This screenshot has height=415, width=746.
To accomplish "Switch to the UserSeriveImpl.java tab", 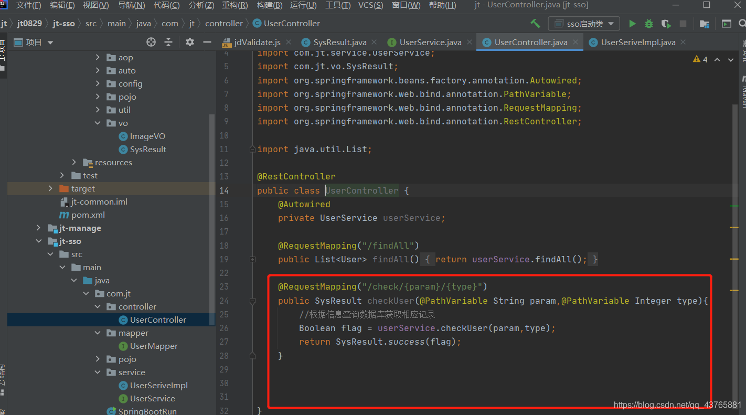I will [638, 42].
